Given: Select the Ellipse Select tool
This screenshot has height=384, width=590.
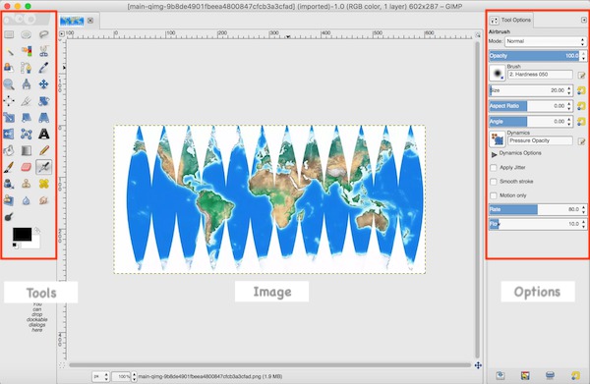Looking at the screenshot, I should 26,35.
